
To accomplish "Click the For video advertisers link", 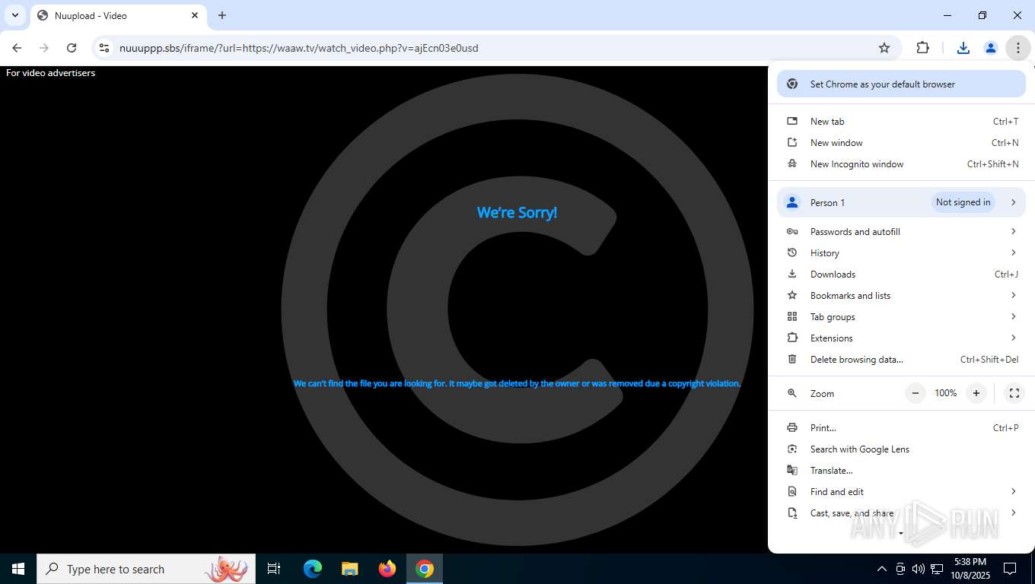I will coord(50,73).
